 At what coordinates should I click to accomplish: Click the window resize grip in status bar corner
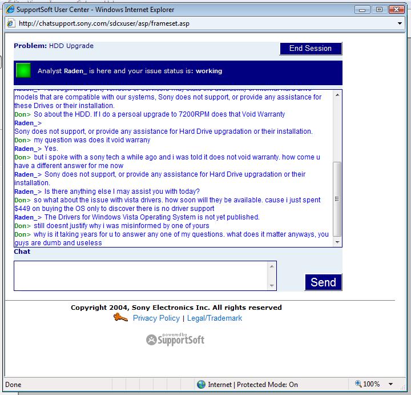[x=403, y=388]
